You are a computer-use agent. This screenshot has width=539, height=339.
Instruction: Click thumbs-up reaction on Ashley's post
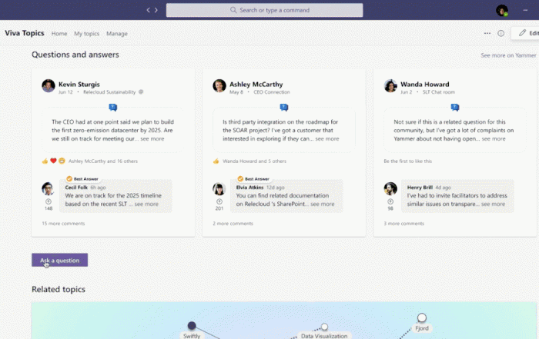click(216, 161)
